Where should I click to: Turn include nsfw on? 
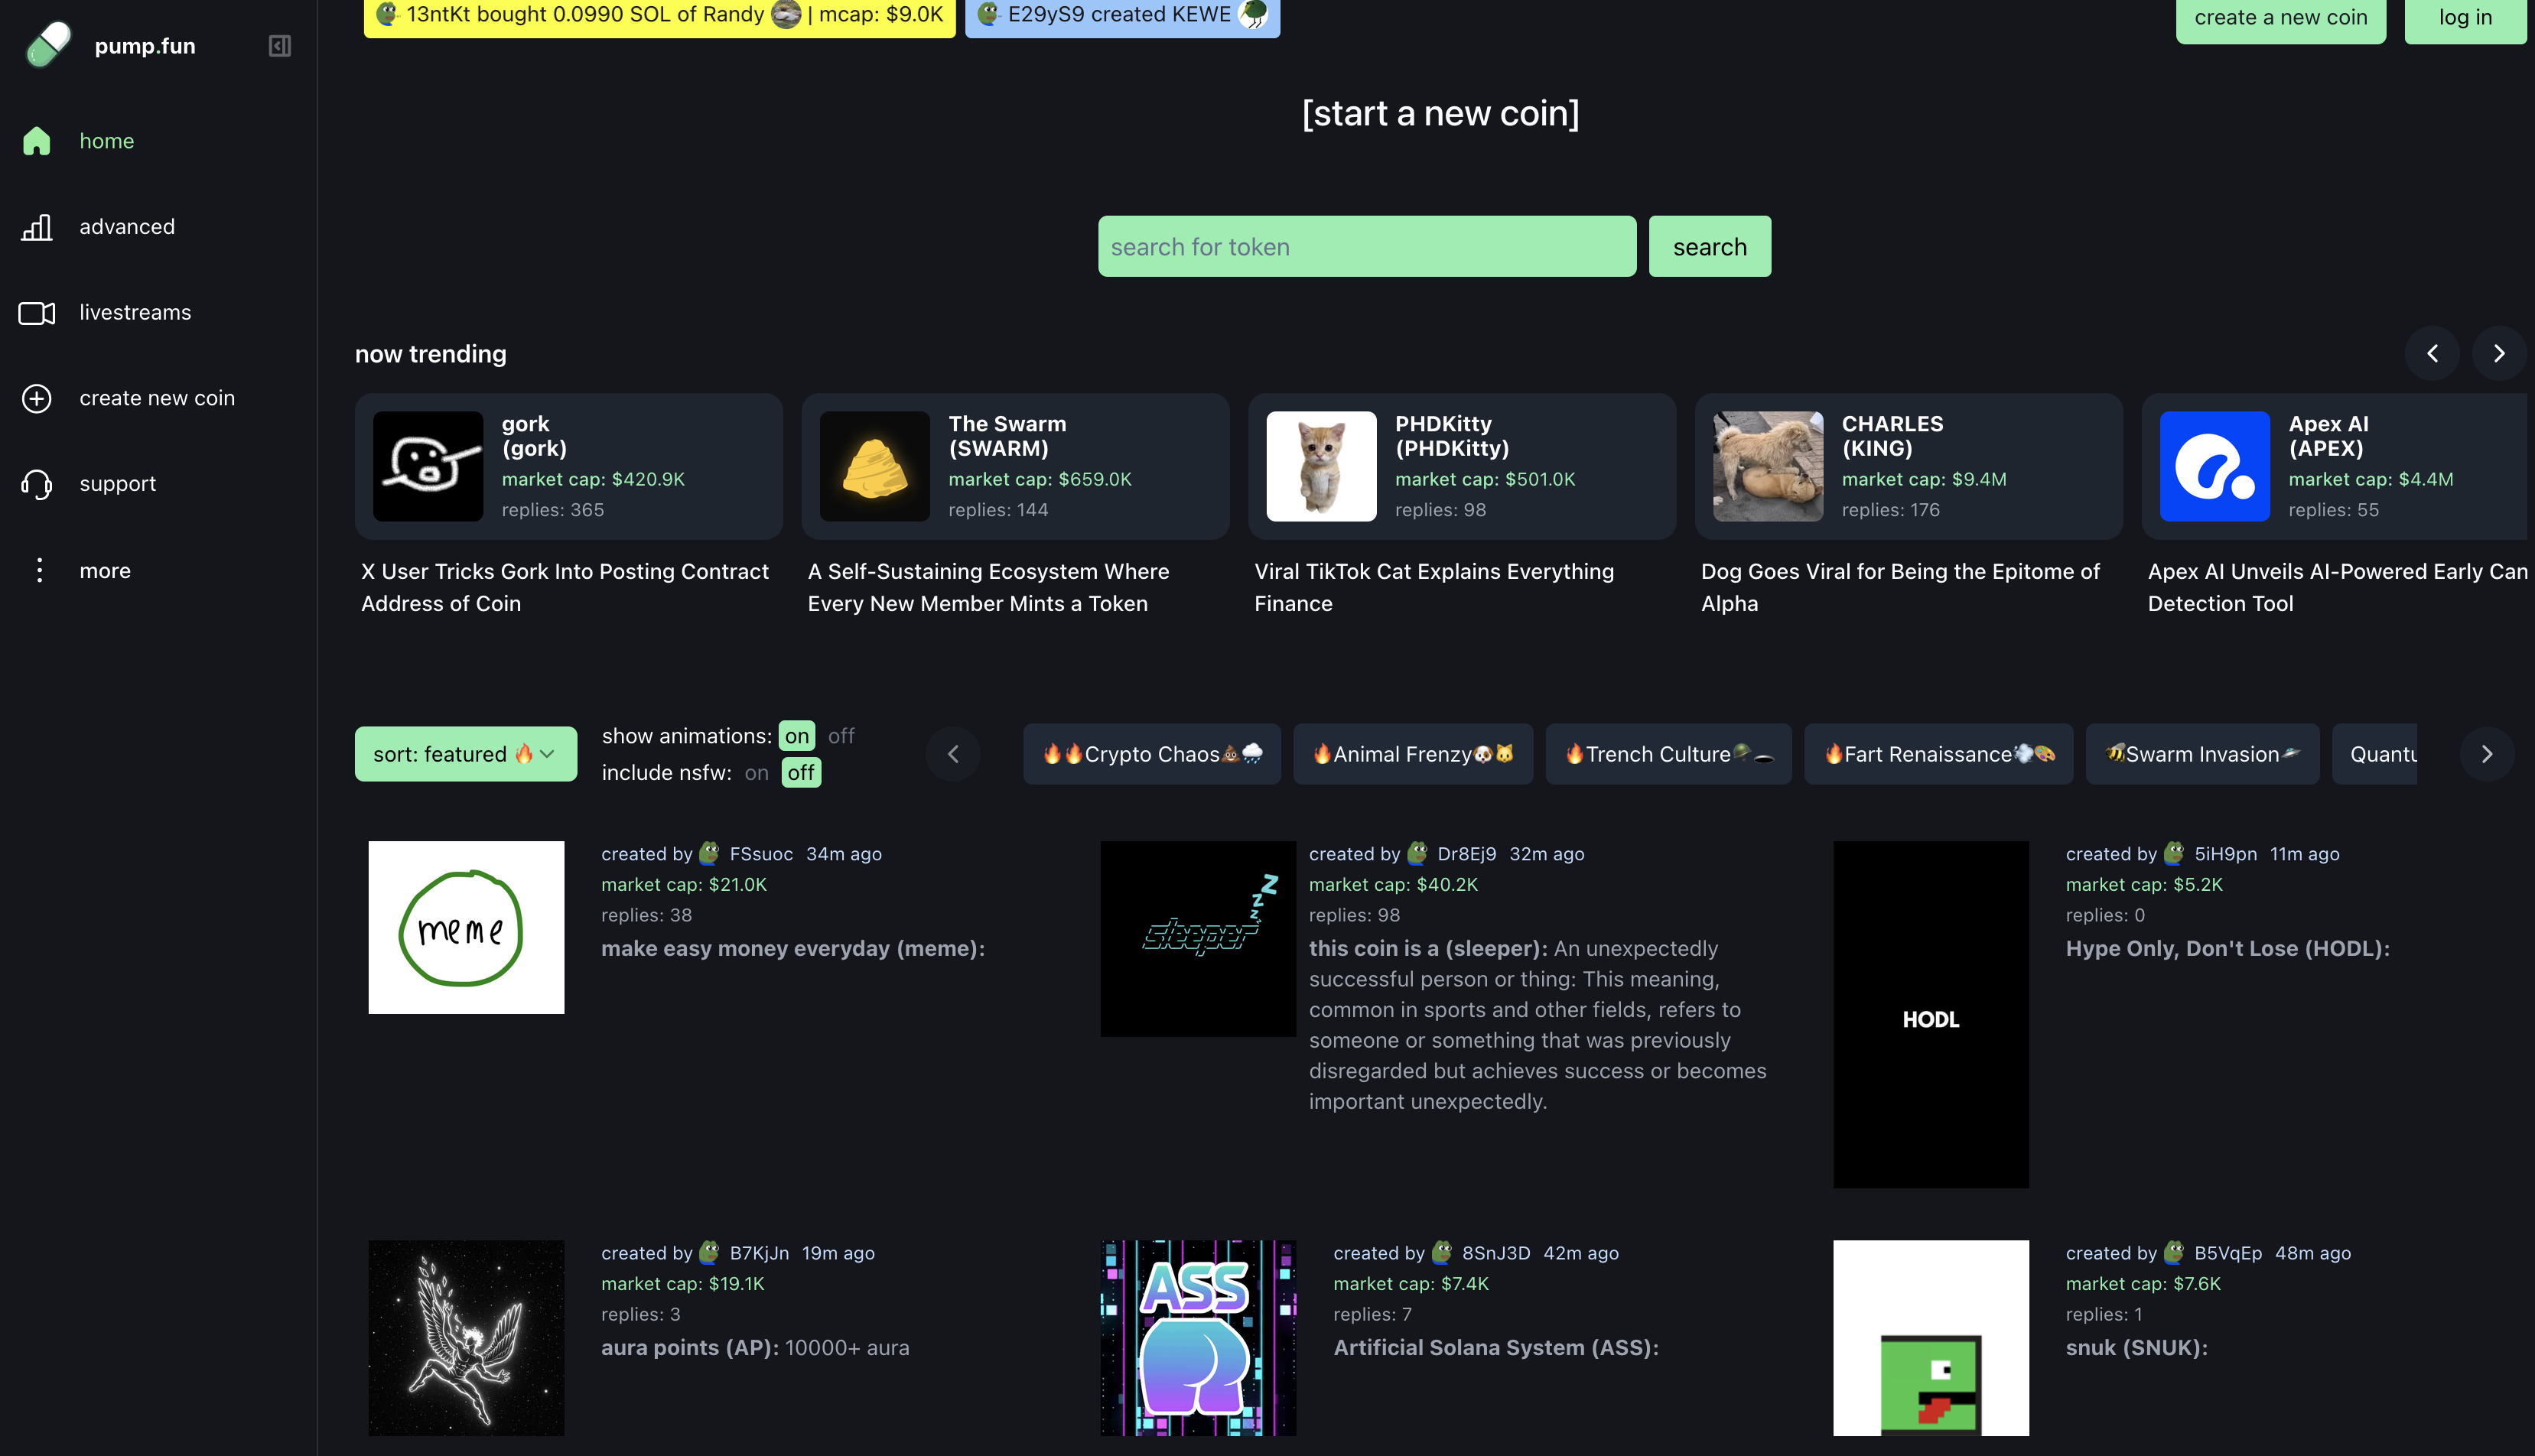pos(756,773)
